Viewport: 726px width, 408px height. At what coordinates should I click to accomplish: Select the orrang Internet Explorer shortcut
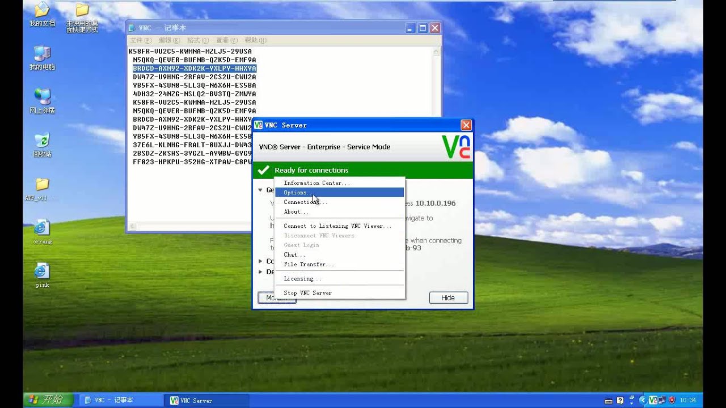[42, 232]
